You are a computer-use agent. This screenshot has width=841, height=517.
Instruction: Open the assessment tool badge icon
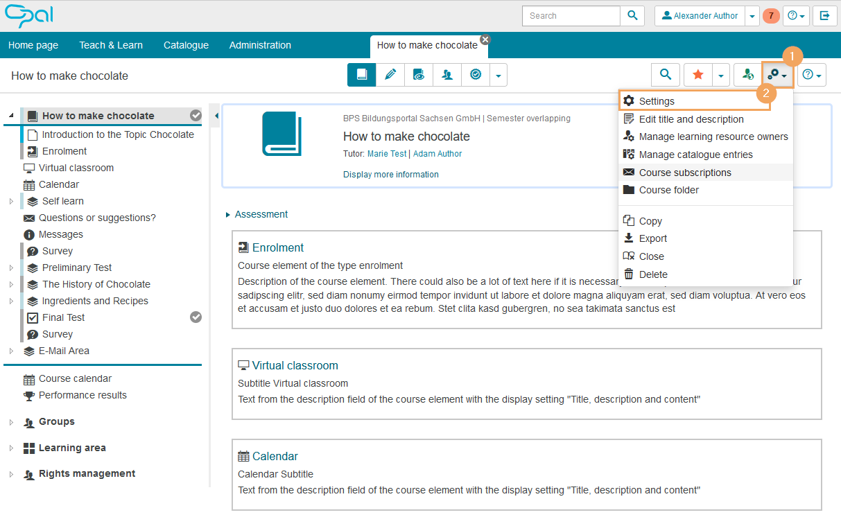(476, 75)
